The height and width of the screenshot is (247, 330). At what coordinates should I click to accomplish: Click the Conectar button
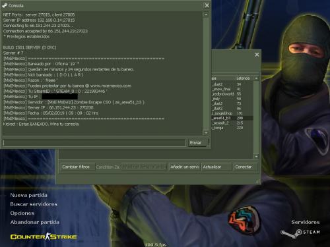246,167
